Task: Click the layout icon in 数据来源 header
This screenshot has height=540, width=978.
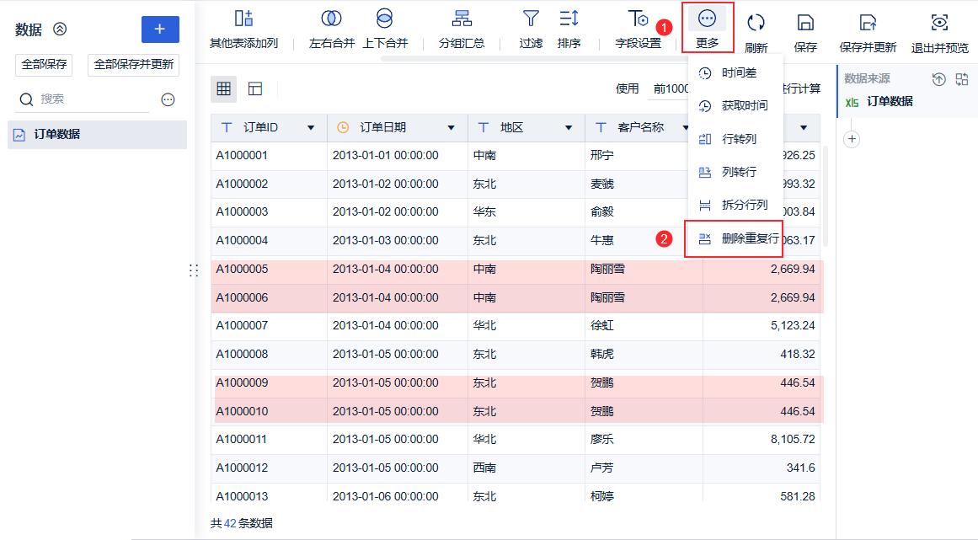Action: [x=962, y=78]
